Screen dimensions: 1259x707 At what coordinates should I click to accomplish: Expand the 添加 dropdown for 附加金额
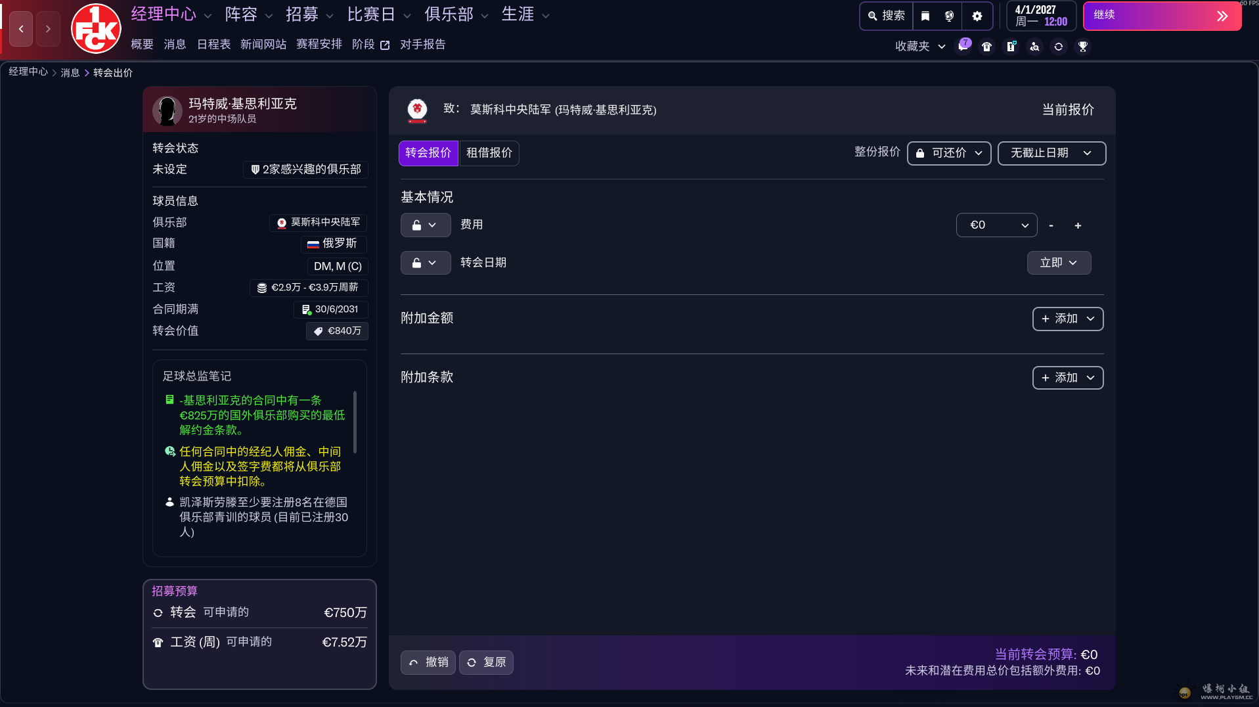point(1067,319)
